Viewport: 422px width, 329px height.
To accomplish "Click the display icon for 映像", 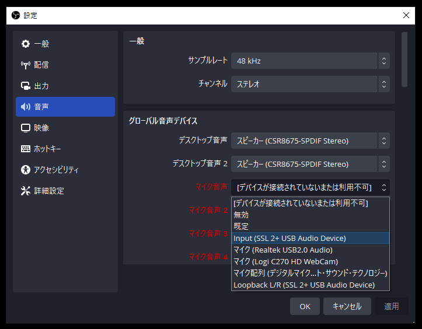I will pos(26,128).
